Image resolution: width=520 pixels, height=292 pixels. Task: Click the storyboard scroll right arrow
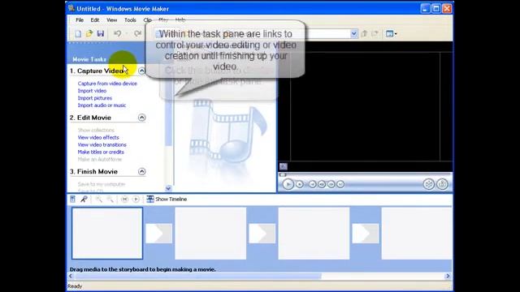(x=448, y=276)
